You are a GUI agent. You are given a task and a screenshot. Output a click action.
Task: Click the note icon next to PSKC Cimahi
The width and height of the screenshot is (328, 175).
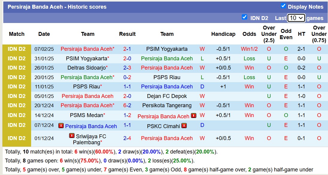point(184,126)
